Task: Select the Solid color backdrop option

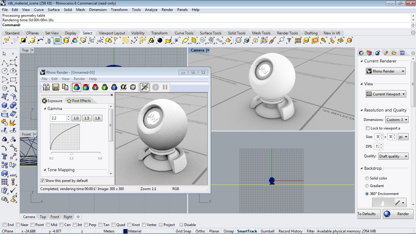Action: (367, 178)
